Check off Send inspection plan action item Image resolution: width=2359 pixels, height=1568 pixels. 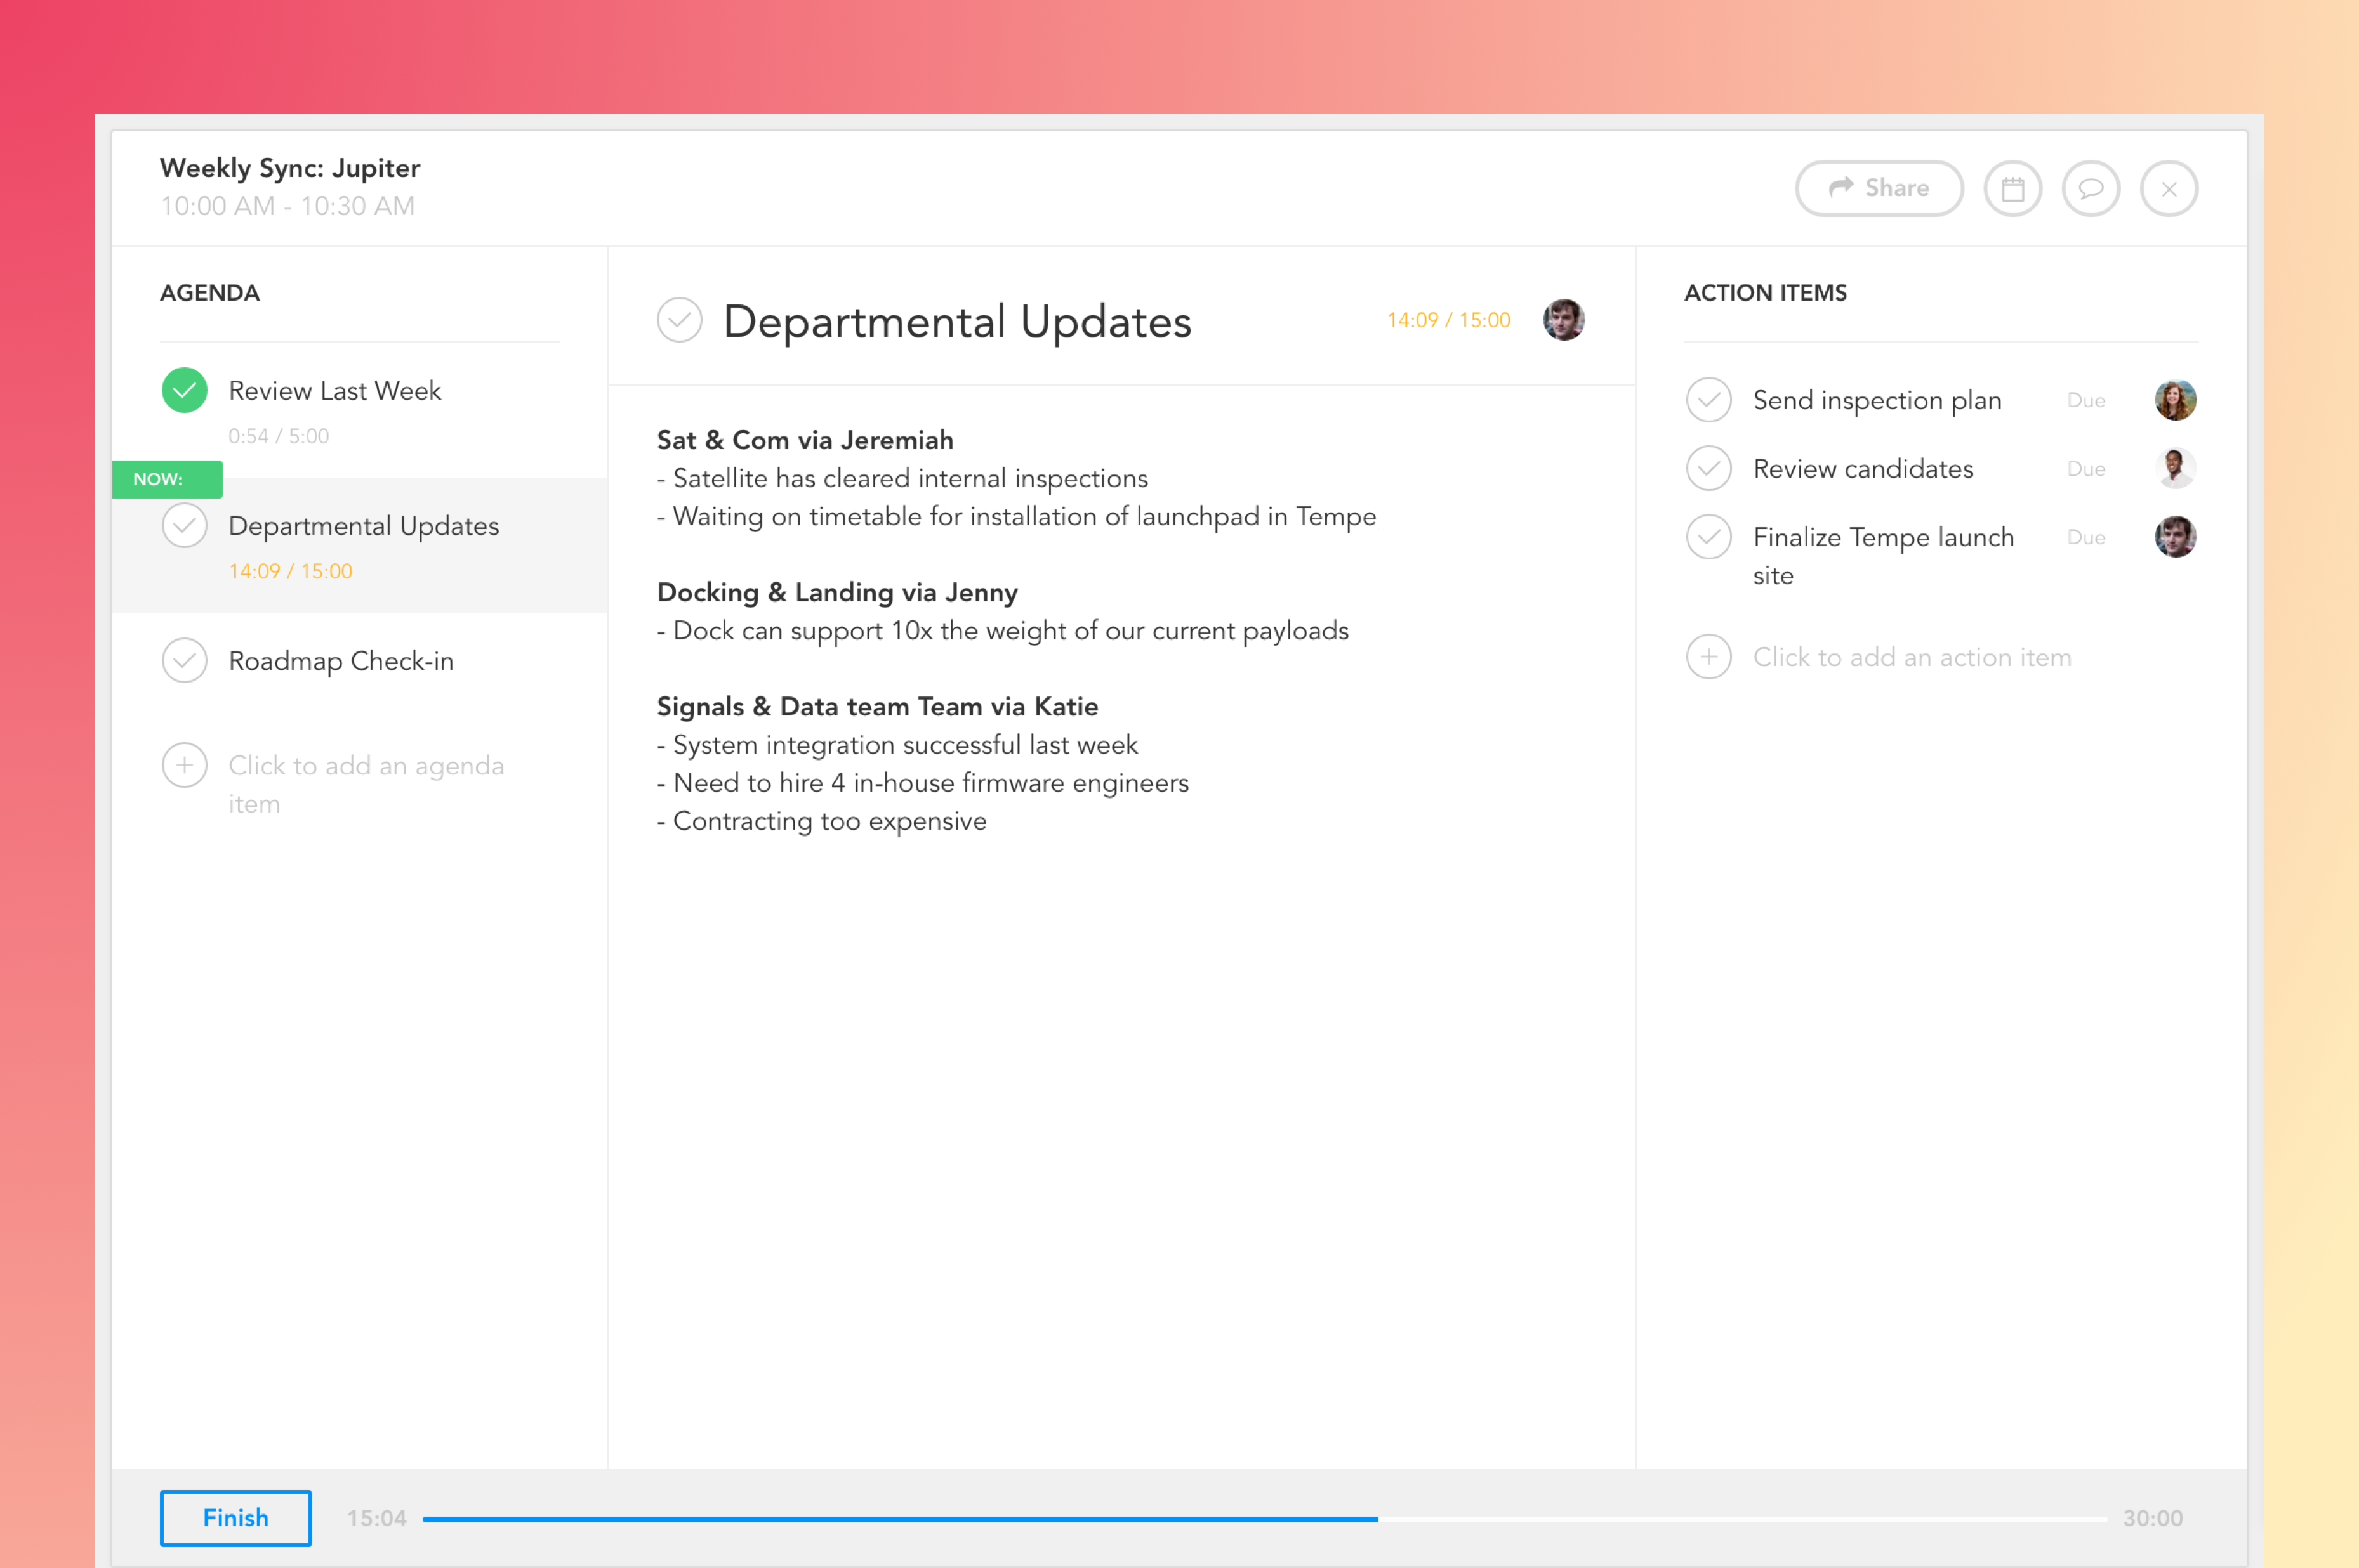point(1708,400)
